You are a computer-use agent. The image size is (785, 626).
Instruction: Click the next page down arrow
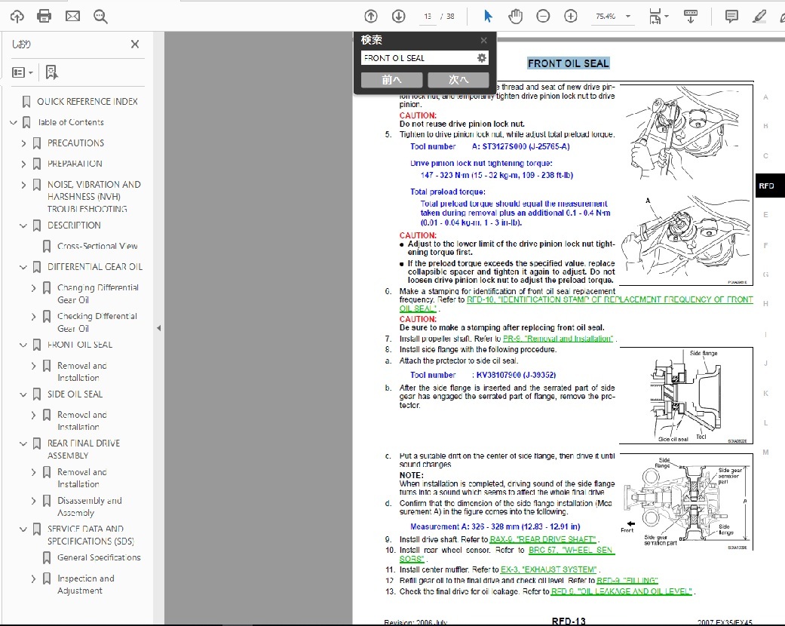tap(399, 15)
